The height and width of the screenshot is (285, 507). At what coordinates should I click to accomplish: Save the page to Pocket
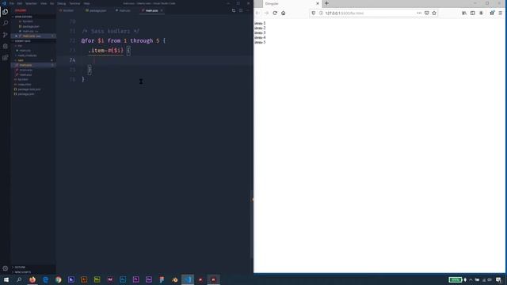point(426,13)
